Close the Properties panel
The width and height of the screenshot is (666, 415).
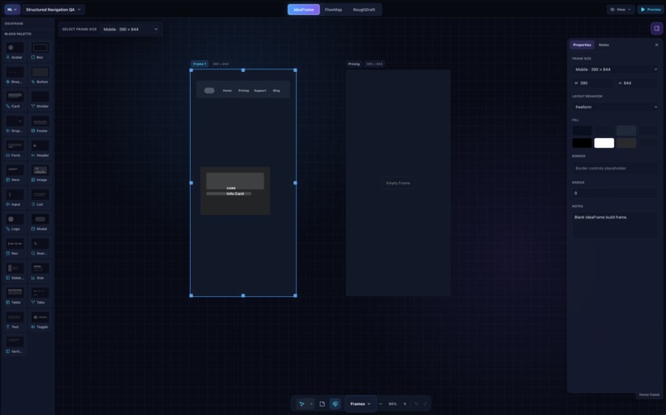click(x=656, y=45)
